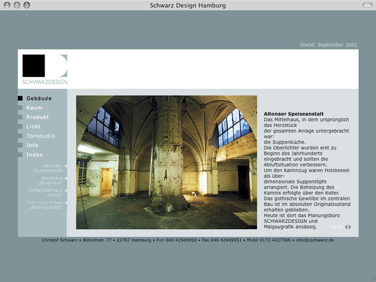Screen dimensions: 376x282
Task: Advance to the next image arrow
Action: [x=350, y=227]
